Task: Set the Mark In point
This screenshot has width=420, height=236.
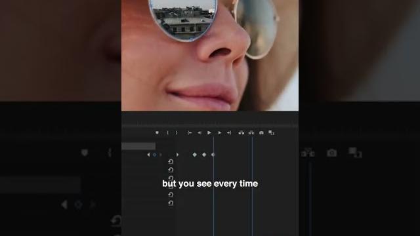Action: tap(168, 132)
